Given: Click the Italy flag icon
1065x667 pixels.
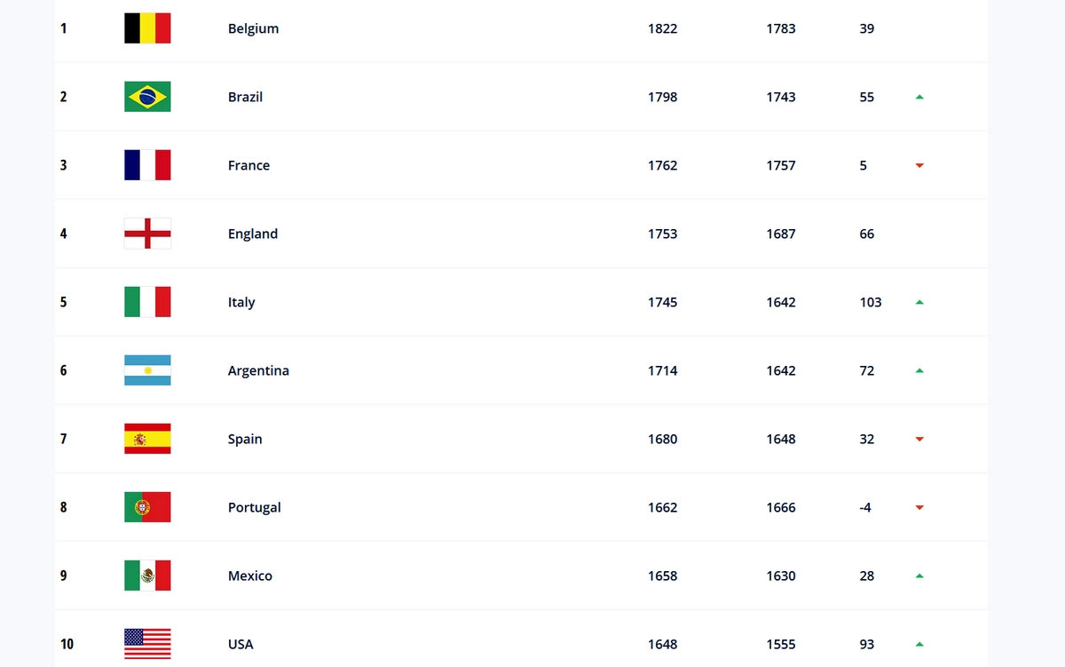Looking at the screenshot, I should [147, 302].
